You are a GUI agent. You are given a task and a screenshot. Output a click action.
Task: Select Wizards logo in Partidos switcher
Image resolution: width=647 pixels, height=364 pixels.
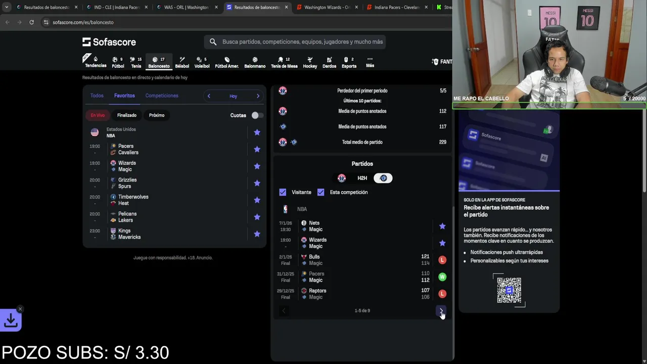point(342,178)
